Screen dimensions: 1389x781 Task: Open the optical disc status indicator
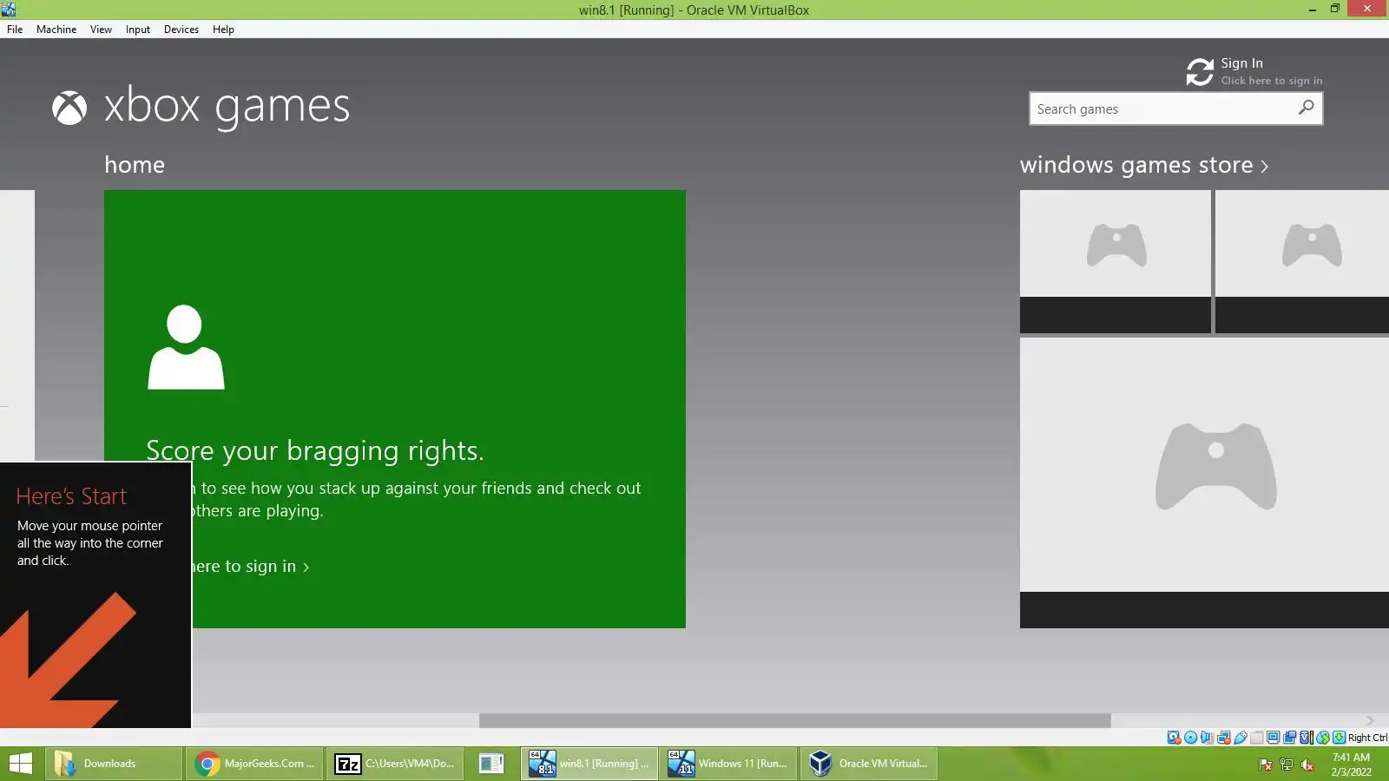pyautogui.click(x=1190, y=738)
